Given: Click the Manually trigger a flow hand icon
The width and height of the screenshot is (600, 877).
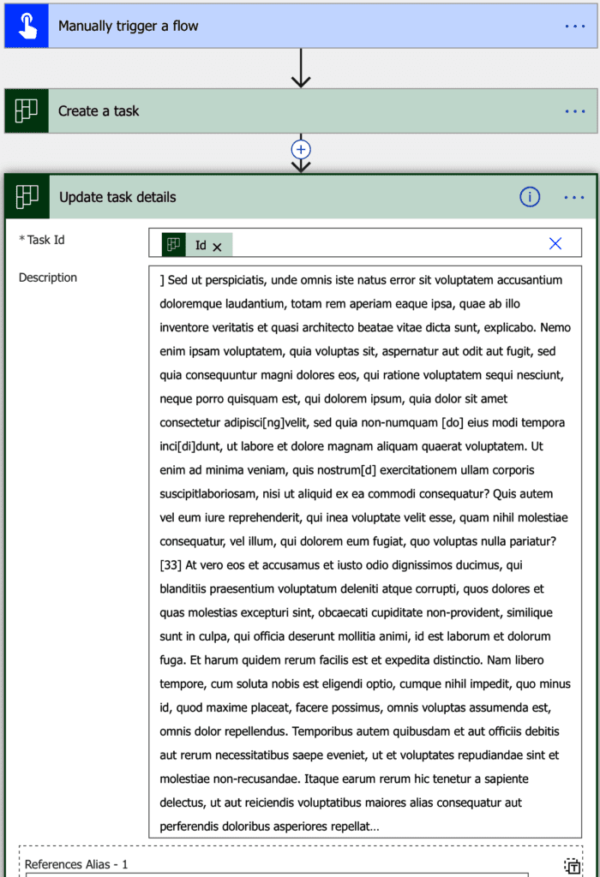Looking at the screenshot, I should coord(26,26).
